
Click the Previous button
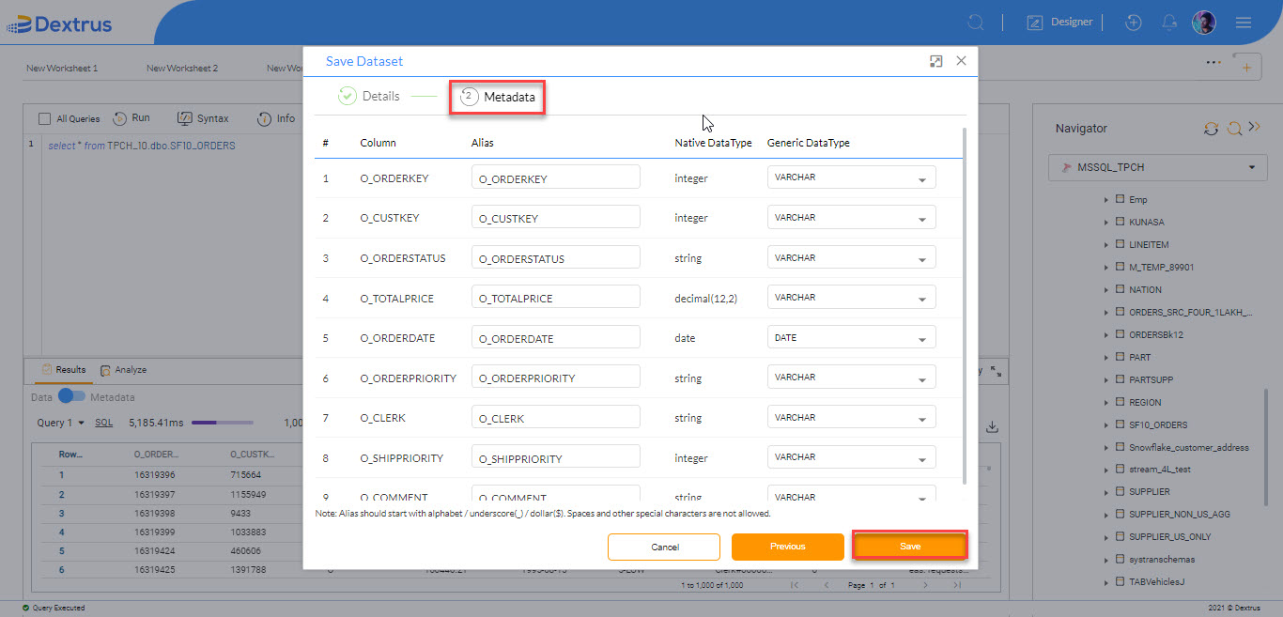click(x=788, y=546)
